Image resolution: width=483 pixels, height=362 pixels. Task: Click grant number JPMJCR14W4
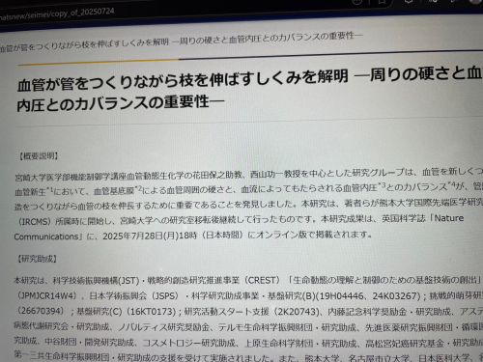(47, 295)
